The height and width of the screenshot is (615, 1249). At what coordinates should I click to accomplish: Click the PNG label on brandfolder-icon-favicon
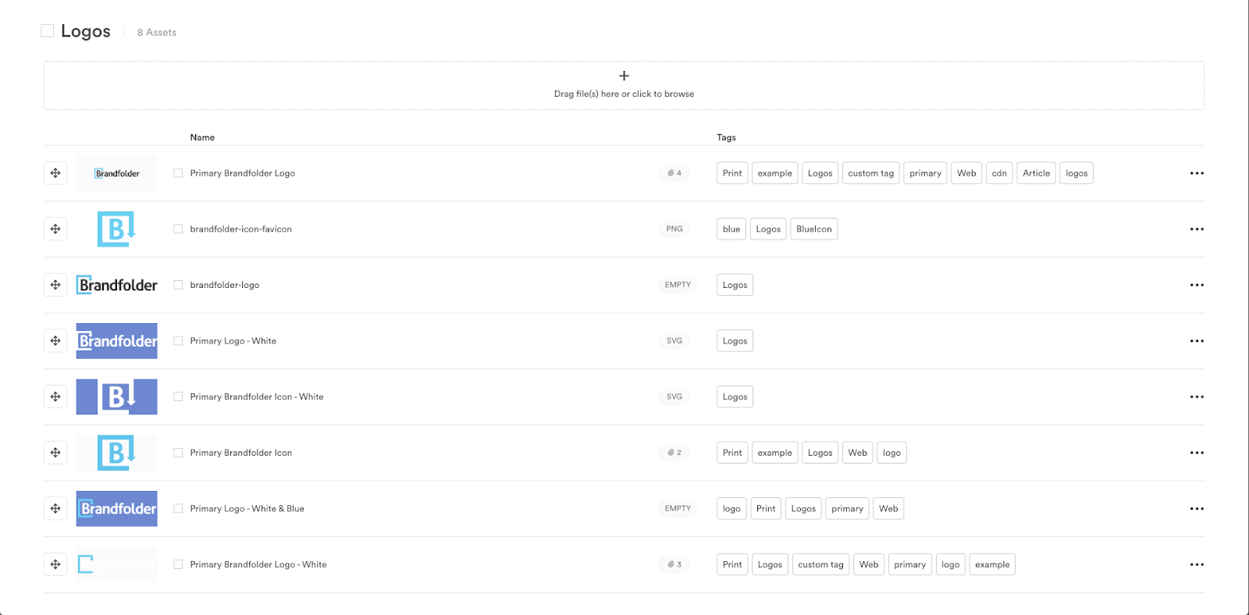pyautogui.click(x=674, y=229)
